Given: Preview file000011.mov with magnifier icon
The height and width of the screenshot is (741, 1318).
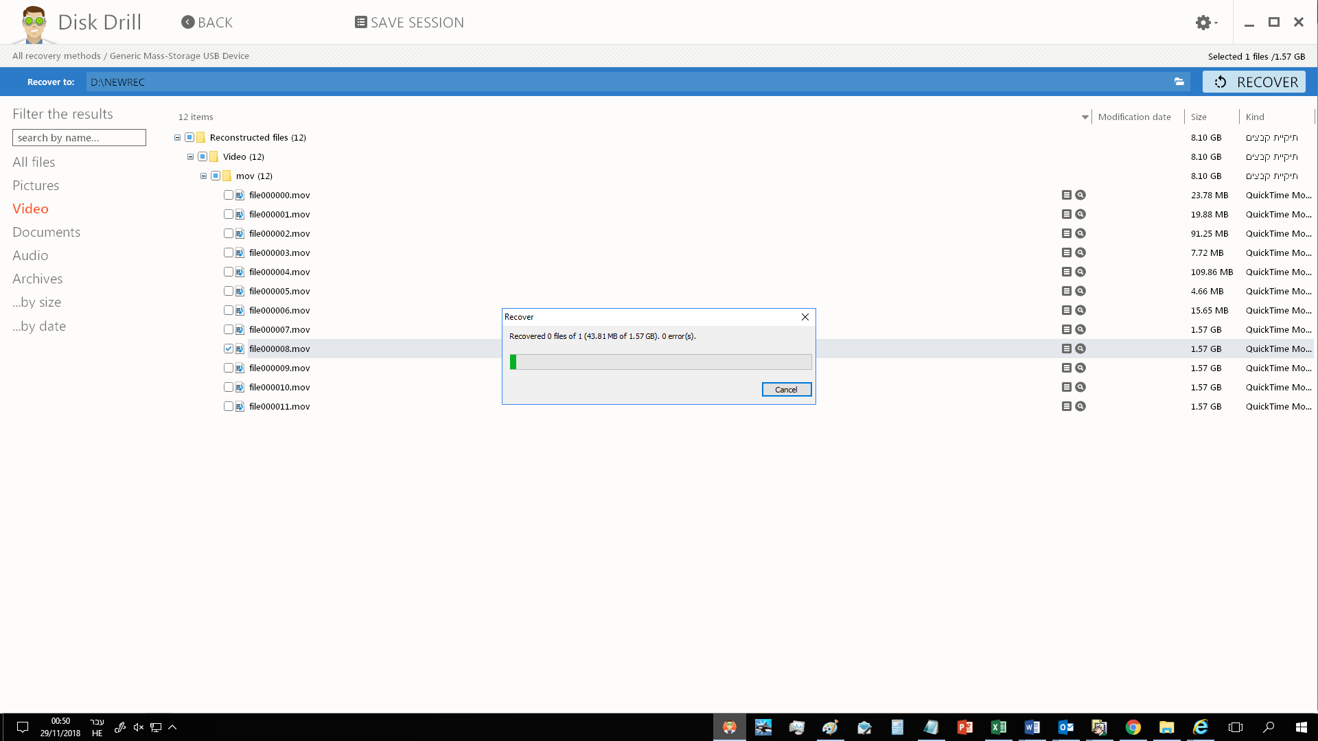Looking at the screenshot, I should click(x=1080, y=406).
